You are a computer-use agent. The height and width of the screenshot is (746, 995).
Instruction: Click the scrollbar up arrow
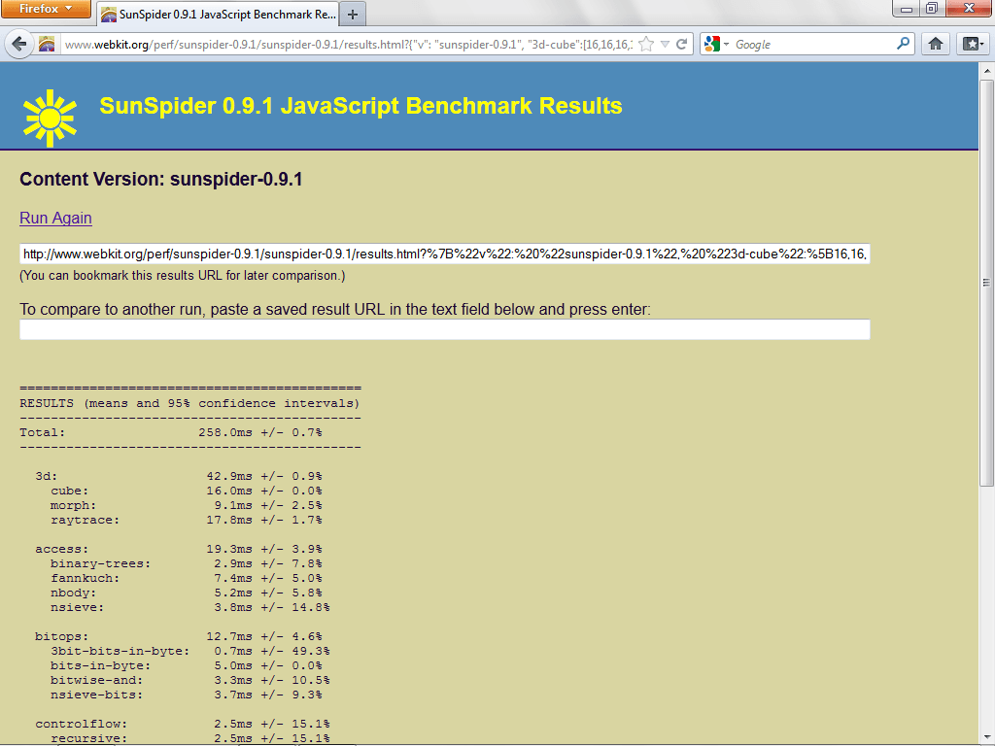986,70
